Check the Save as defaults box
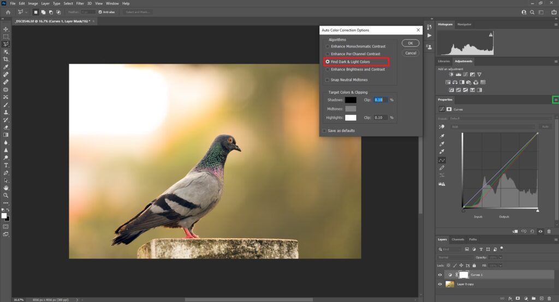Screen dimensions: 559x302 324,131
